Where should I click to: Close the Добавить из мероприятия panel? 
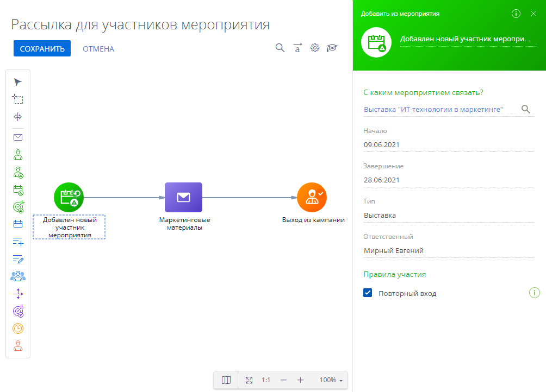[533, 14]
